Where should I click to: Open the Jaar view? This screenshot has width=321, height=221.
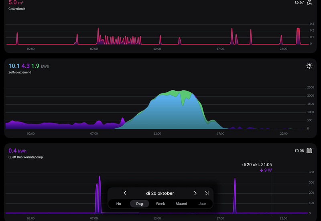(x=202, y=204)
